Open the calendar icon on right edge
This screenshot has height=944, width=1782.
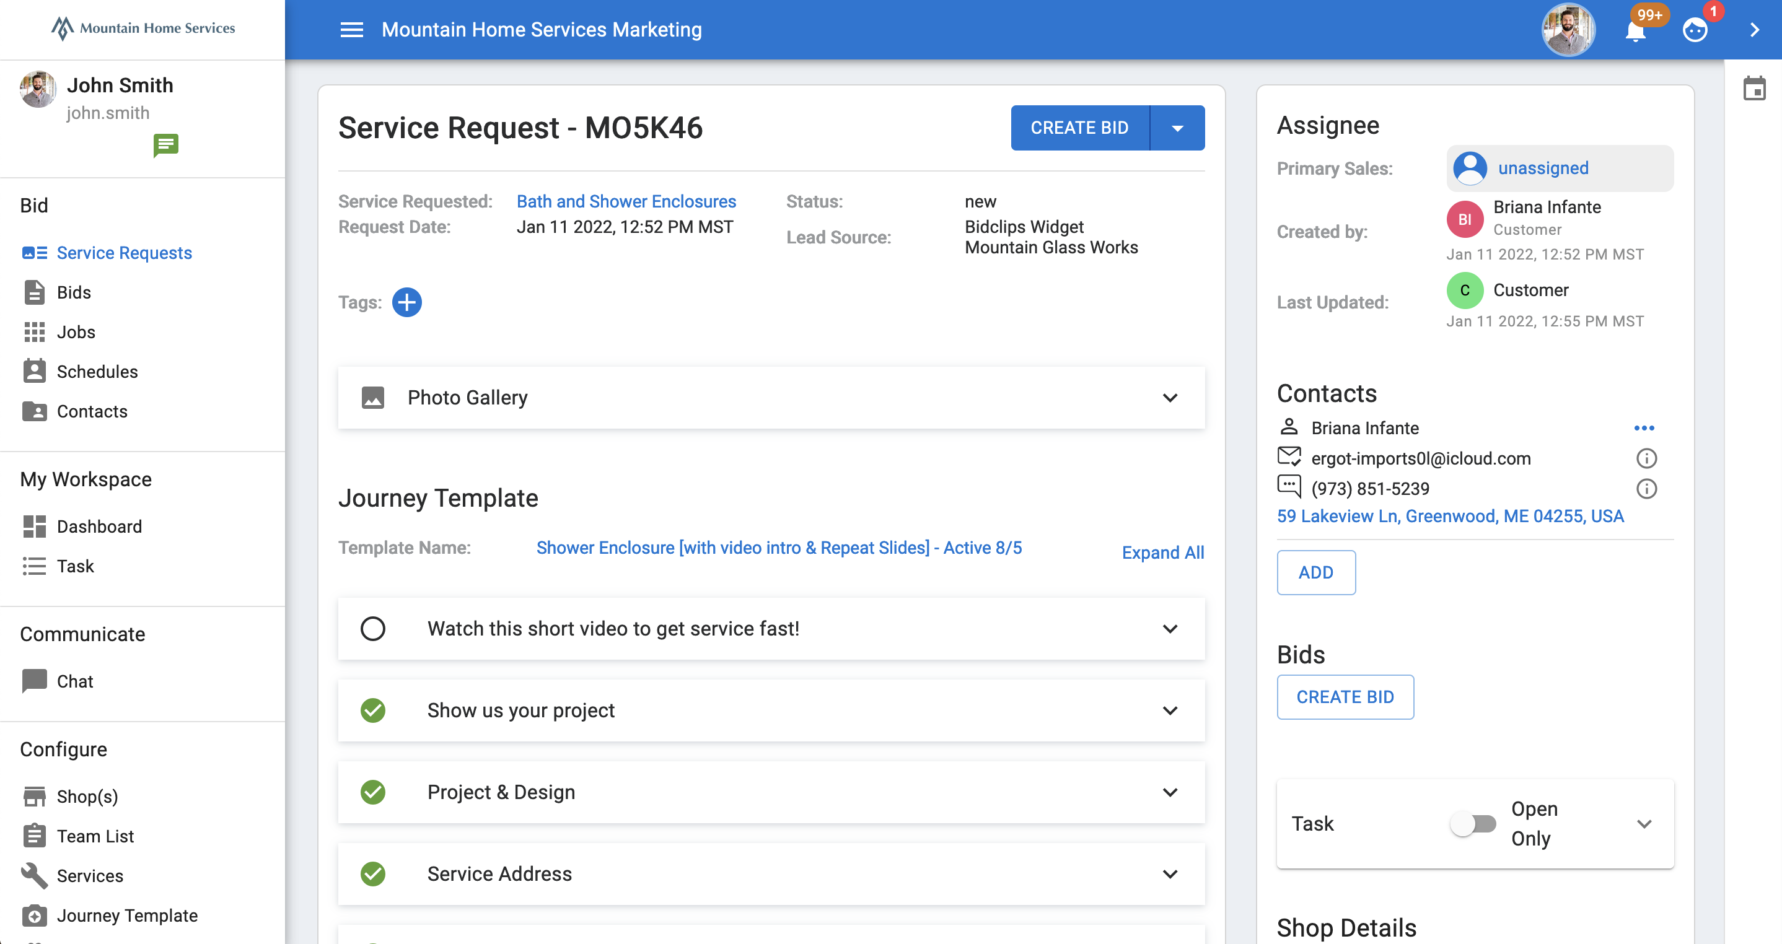(x=1753, y=89)
